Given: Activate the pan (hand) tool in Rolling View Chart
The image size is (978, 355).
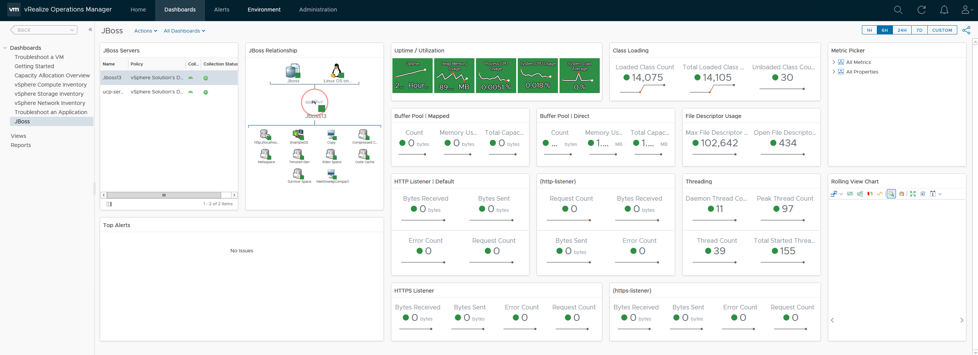Looking at the screenshot, I should pyautogui.click(x=902, y=194).
